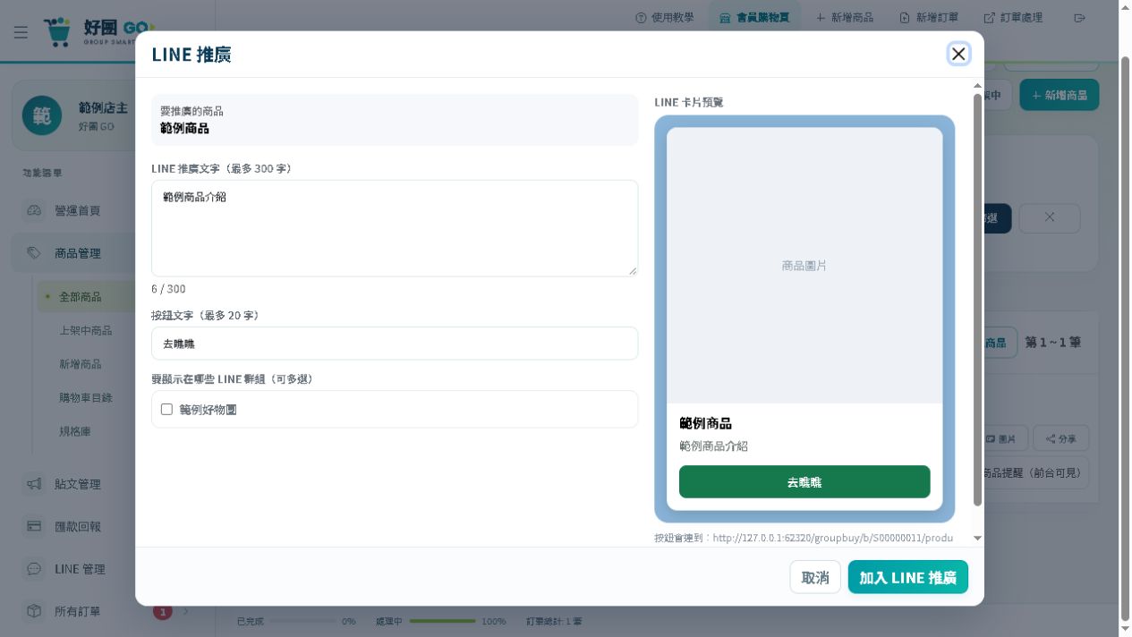Click the 範 store avatar
The height and width of the screenshot is (637, 1132).
42,116
